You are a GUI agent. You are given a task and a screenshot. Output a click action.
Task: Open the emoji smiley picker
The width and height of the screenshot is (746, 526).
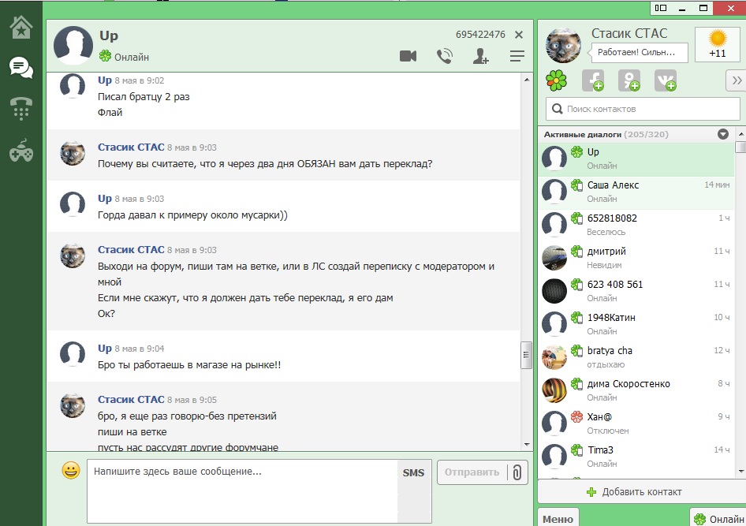[x=71, y=471]
